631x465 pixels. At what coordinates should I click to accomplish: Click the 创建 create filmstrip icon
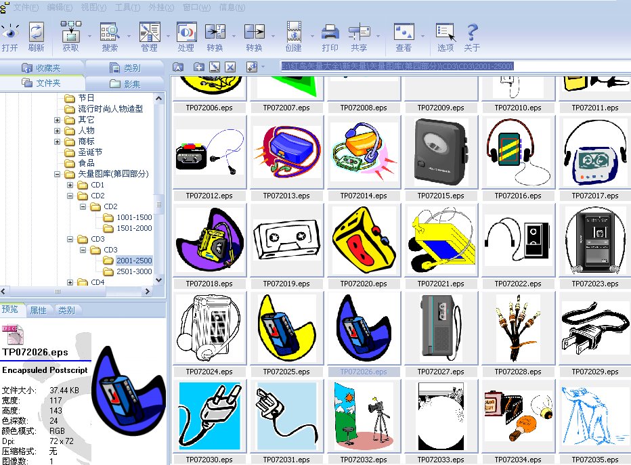294,31
